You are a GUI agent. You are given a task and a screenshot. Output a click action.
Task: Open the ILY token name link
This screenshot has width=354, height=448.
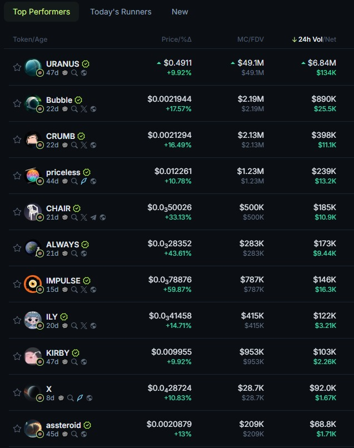click(x=52, y=317)
